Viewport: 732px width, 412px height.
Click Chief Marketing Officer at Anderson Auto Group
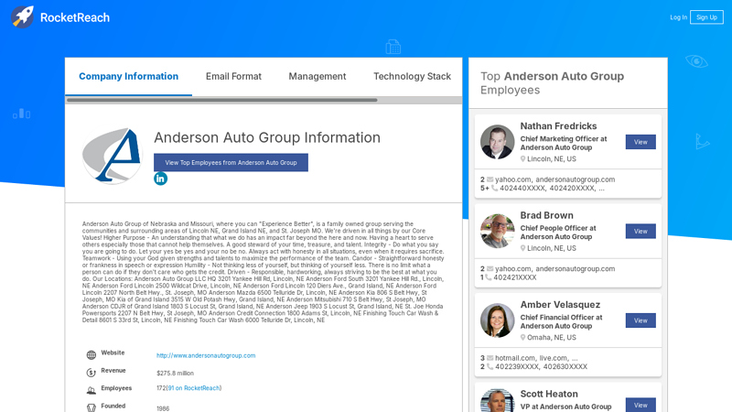(564, 143)
